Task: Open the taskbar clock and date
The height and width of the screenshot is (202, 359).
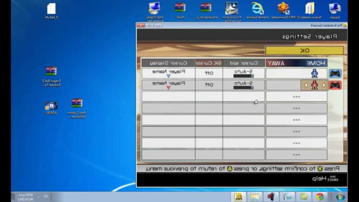Action: 26,197
